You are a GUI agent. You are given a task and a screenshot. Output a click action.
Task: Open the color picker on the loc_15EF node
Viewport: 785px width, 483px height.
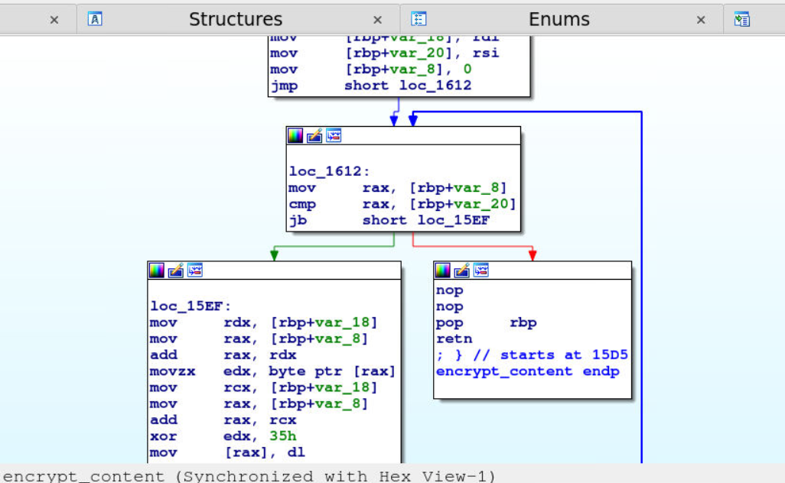(157, 271)
